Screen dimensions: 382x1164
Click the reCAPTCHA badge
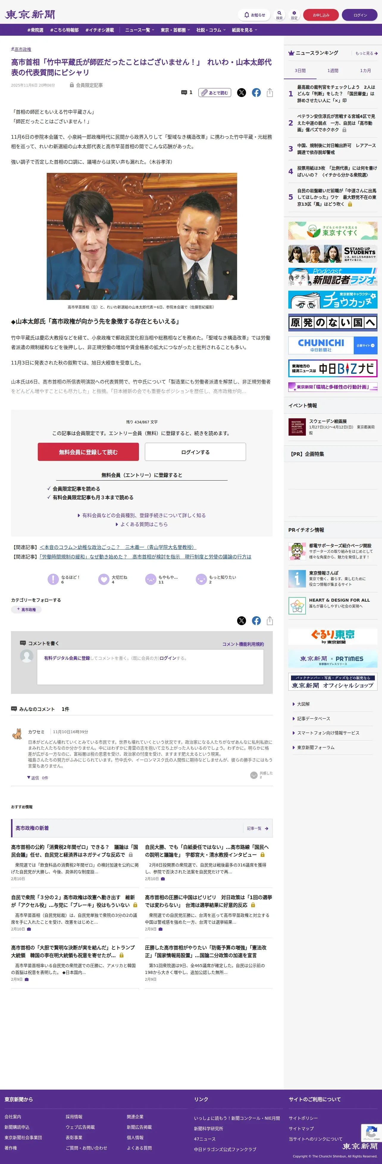pyautogui.click(x=371, y=1133)
